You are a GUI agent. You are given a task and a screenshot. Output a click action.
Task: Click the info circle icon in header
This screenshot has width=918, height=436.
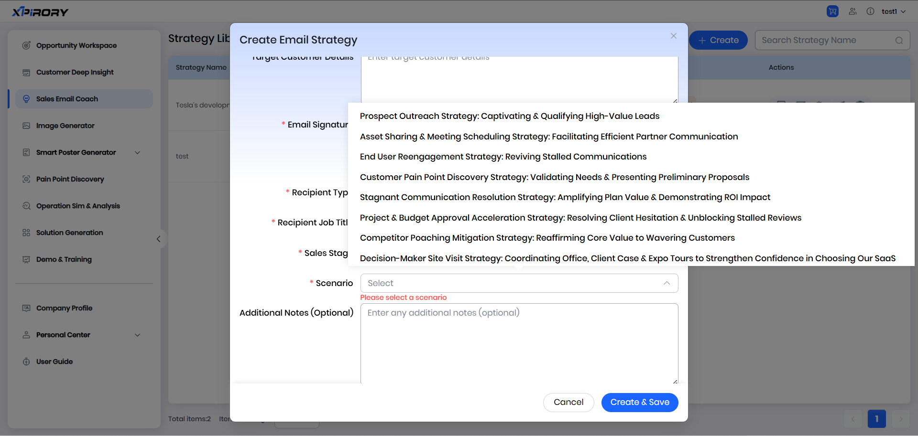click(870, 11)
